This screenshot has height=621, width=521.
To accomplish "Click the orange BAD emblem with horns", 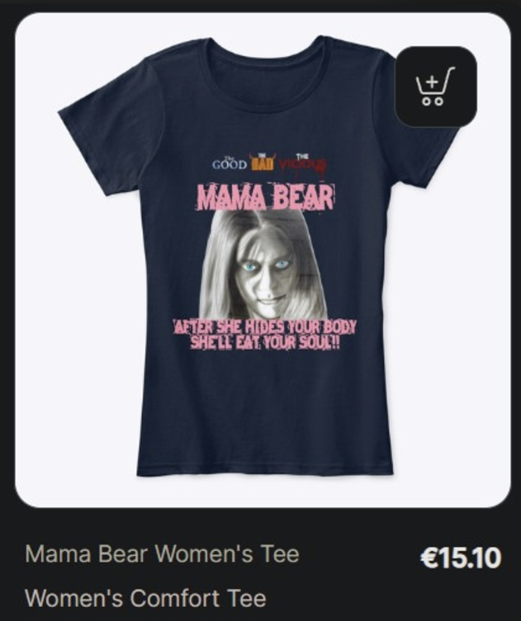I will 263,162.
